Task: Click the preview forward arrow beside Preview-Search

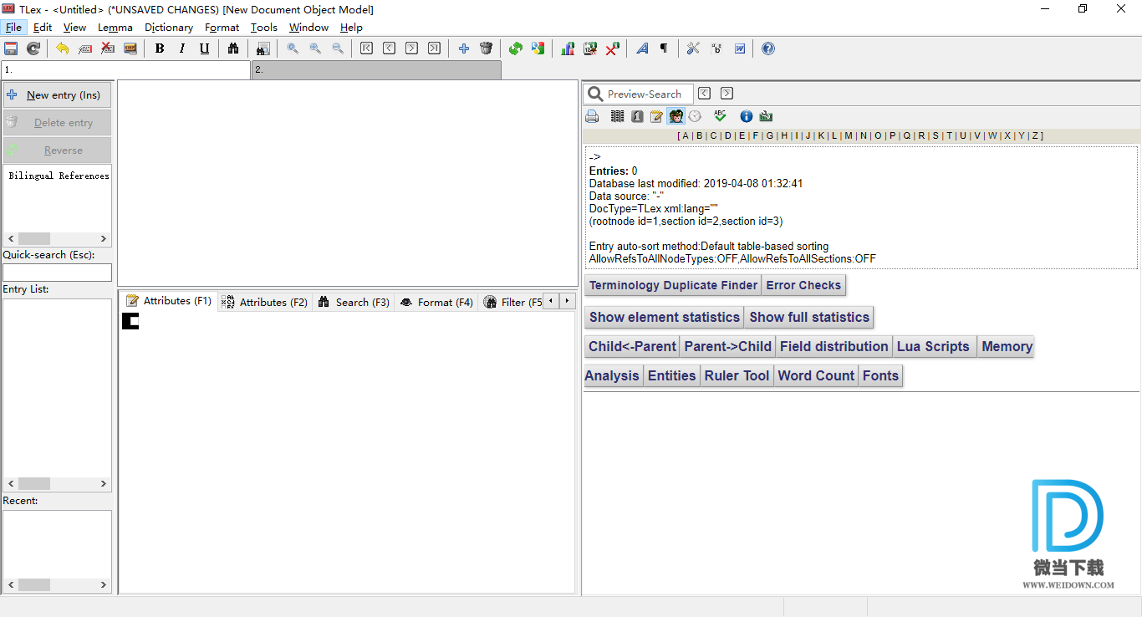Action: pos(726,94)
